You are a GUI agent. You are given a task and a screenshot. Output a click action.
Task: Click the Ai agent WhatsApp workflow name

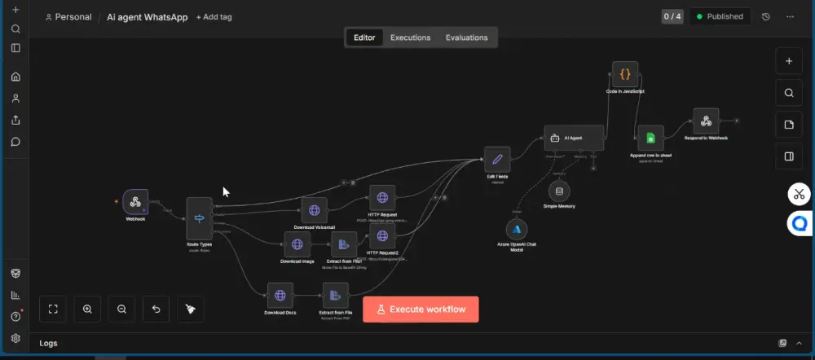point(147,17)
